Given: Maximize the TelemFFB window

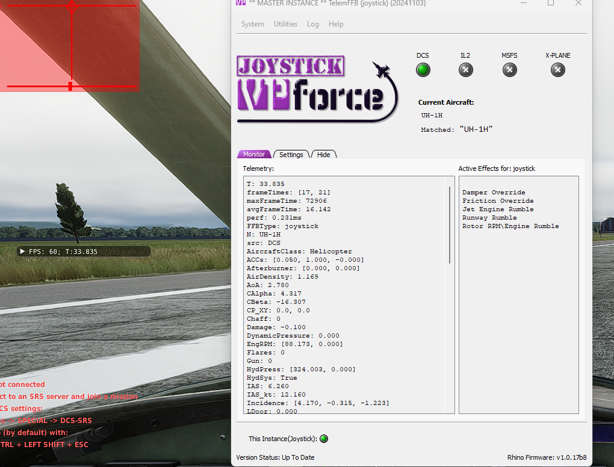Looking at the screenshot, I should pyautogui.click(x=551, y=3).
